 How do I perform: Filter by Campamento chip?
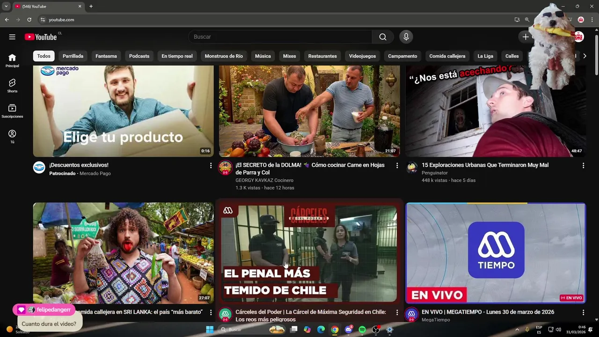(402, 56)
